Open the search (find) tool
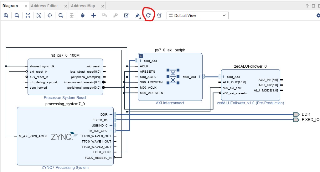The height and width of the screenshot is (172, 320). click(61, 15)
